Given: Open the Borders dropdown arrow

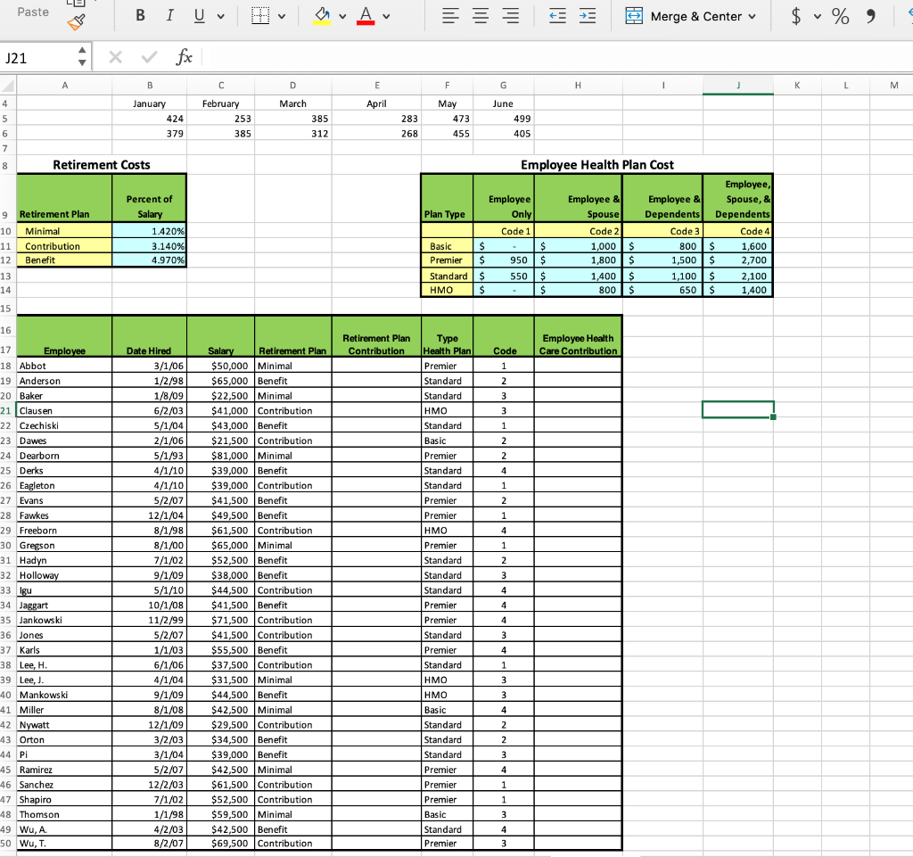Looking at the screenshot, I should tap(282, 16).
